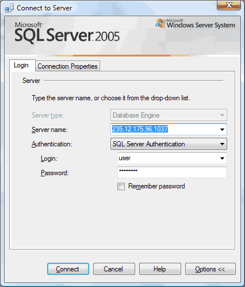Screen dimensions: 245x287
Task: Click the Connect button
Action: coord(68,269)
